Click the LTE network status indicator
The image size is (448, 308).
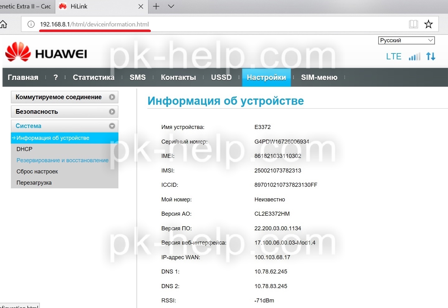coord(394,57)
